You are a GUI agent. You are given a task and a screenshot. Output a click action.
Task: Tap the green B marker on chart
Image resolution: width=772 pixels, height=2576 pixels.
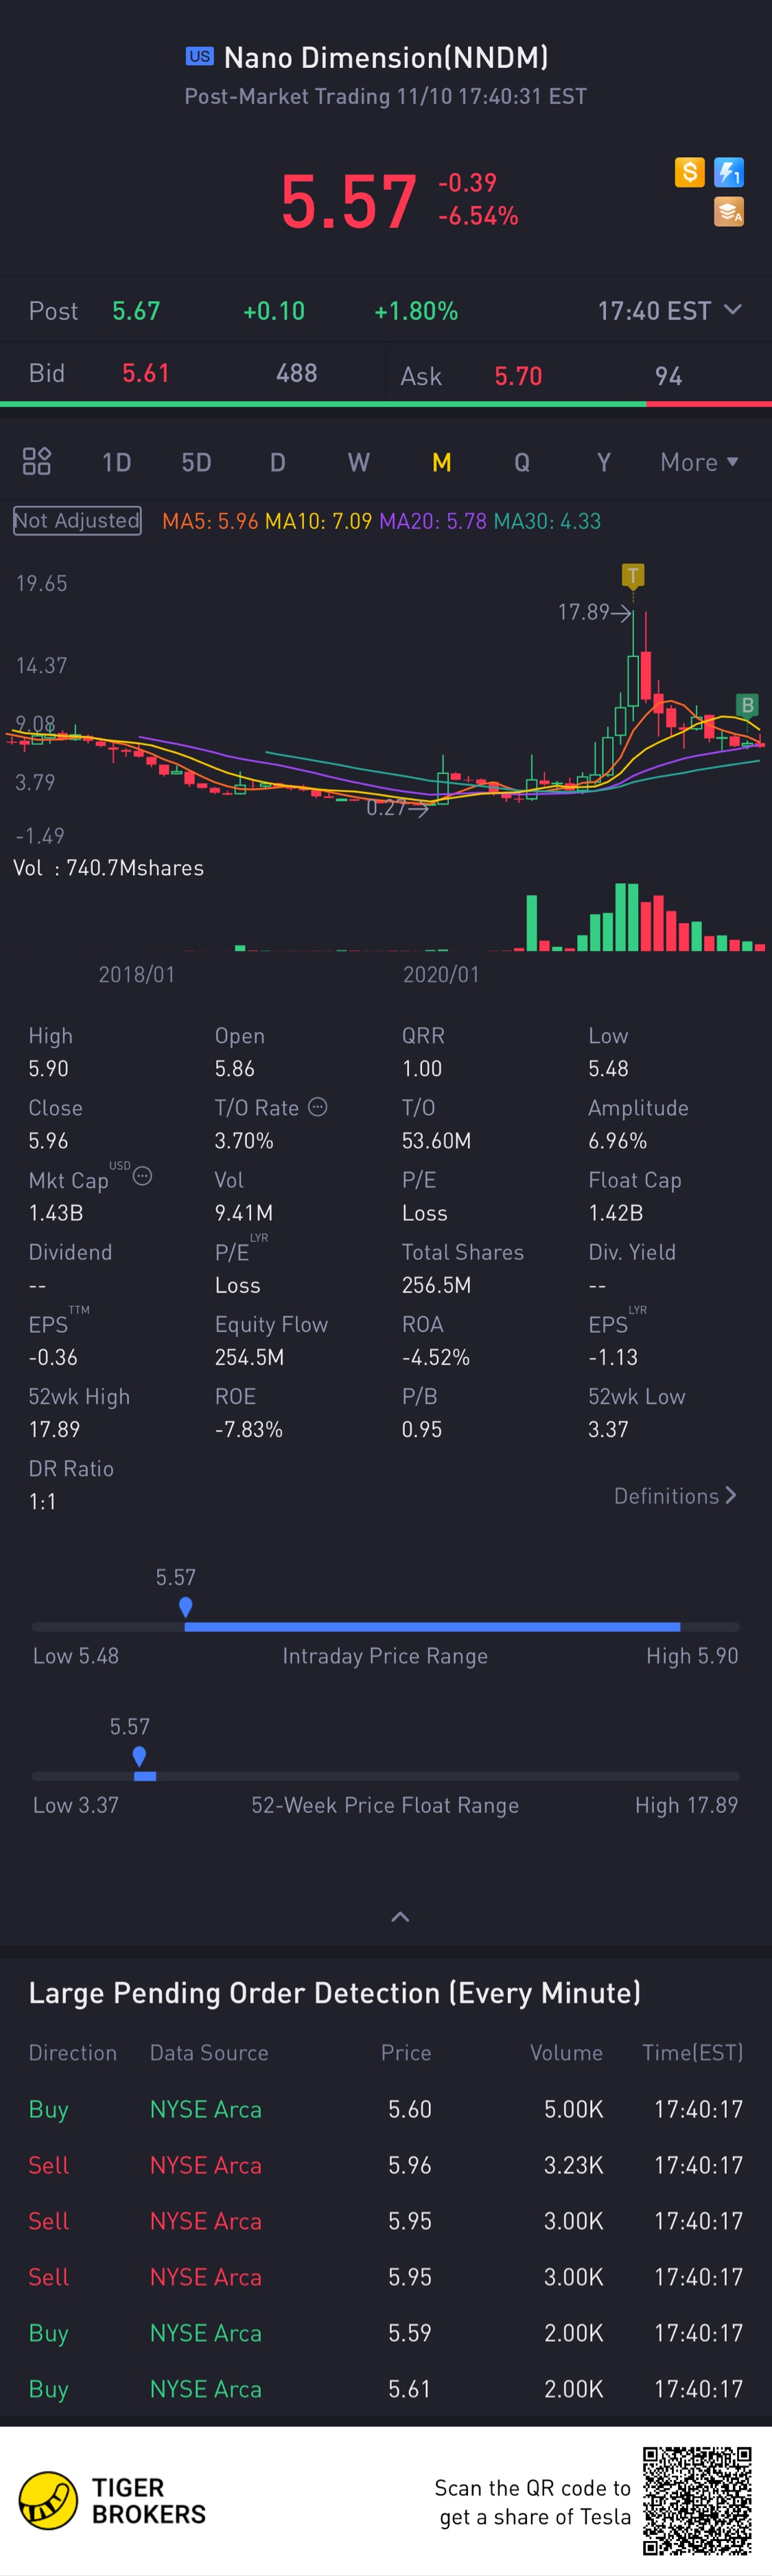[747, 704]
